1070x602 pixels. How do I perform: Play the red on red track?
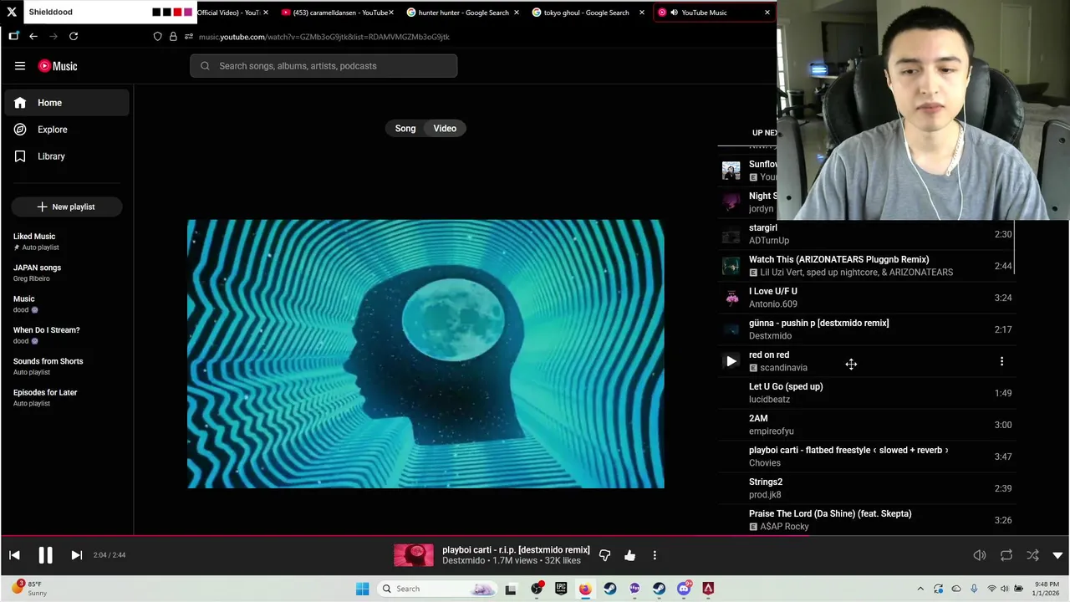tap(731, 361)
